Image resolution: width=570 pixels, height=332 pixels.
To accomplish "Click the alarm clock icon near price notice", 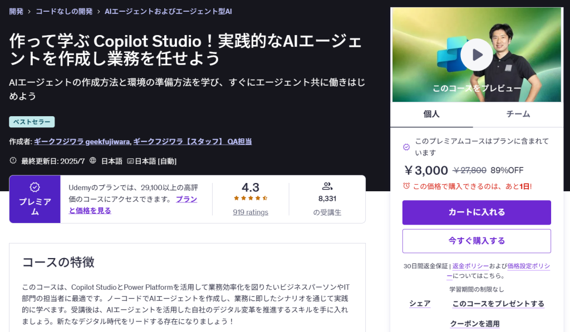I will (406, 186).
